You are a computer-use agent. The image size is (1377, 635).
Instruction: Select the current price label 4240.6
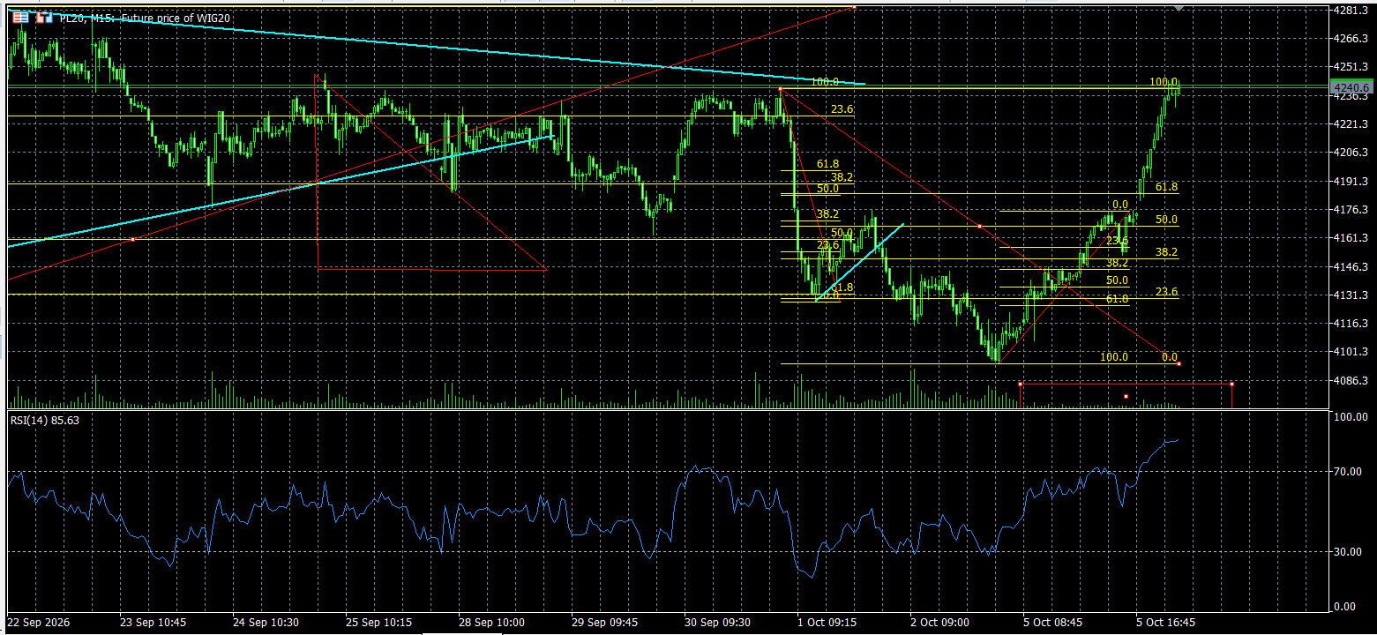coord(1352,87)
